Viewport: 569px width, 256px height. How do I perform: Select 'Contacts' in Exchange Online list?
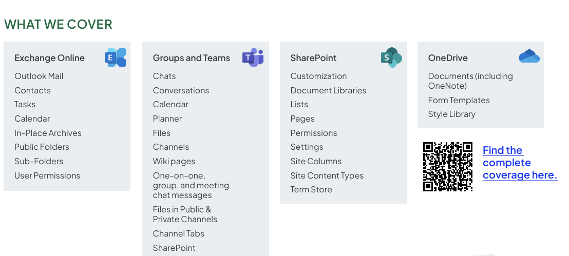coord(33,90)
